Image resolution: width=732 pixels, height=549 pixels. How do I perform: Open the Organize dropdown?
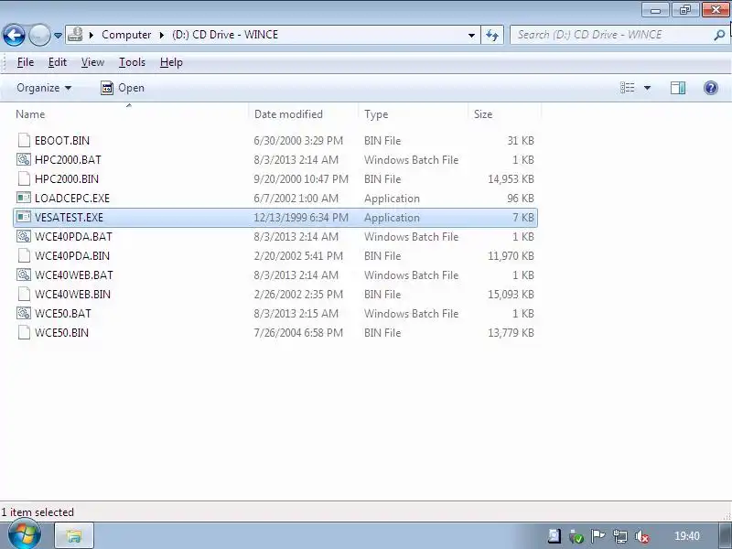[x=44, y=88]
